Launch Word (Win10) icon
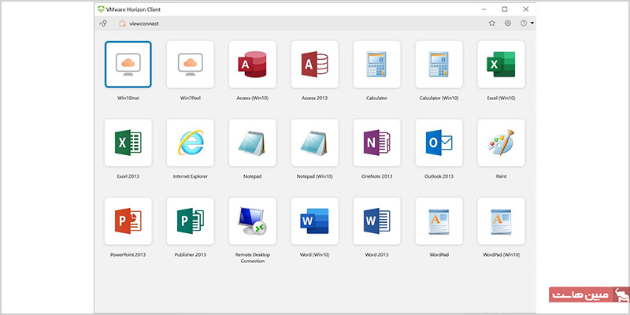This screenshot has width=630, height=315. point(314,221)
